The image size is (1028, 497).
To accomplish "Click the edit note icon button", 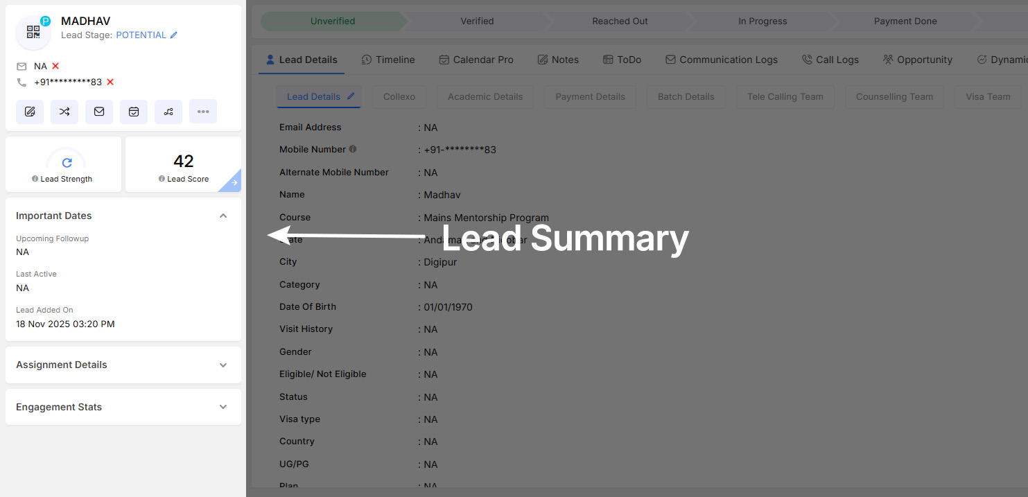I will tap(30, 112).
